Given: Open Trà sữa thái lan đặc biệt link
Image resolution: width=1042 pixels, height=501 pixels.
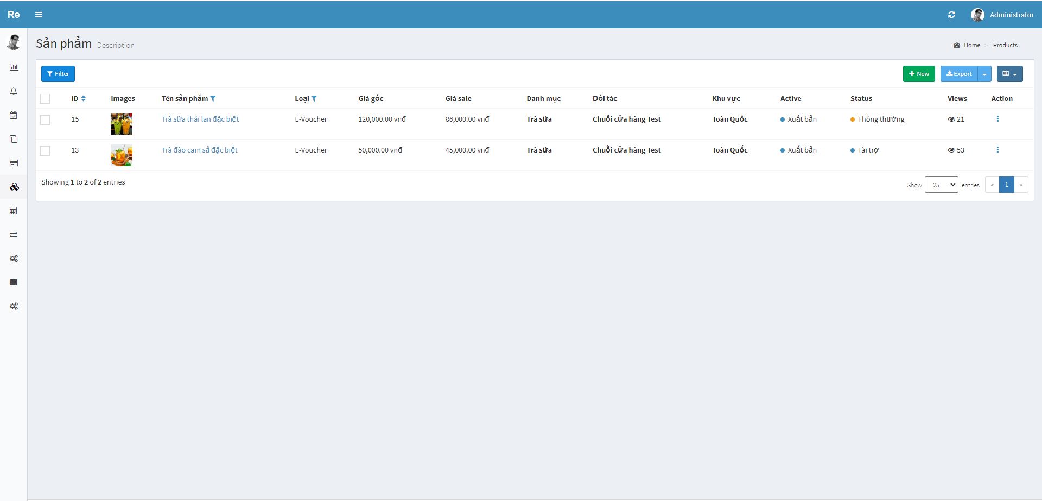Looking at the screenshot, I should point(200,119).
